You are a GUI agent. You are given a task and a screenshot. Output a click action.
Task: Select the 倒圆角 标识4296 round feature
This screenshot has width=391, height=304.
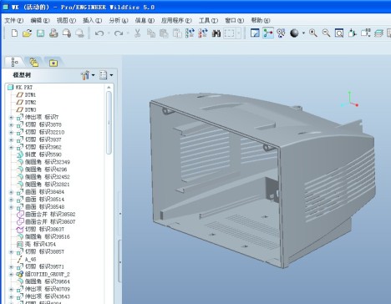pyautogui.click(x=42, y=170)
